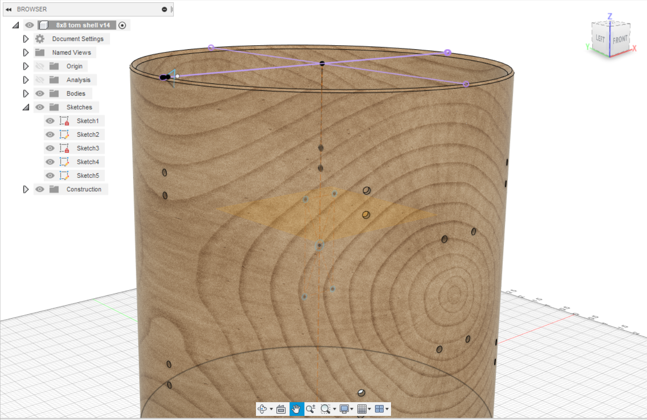The height and width of the screenshot is (420, 647).
Task: Click the 'BROWSER' panel title
Action: click(x=32, y=9)
